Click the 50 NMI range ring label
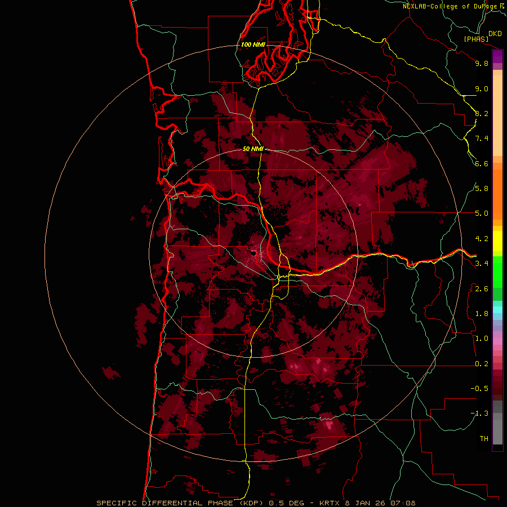The image size is (507, 507). 253,149
